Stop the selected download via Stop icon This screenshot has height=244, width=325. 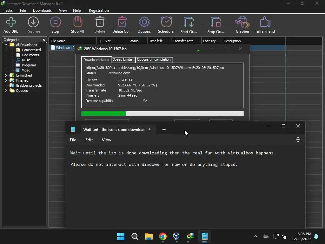coord(55,25)
